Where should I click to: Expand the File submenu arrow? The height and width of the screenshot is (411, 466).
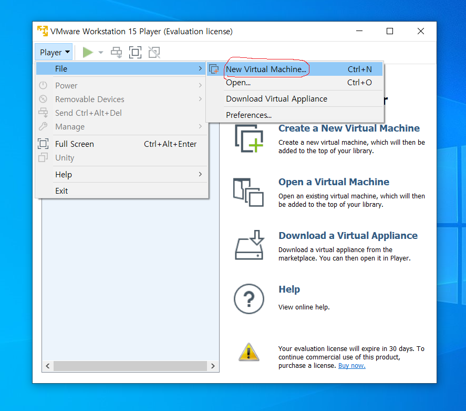200,69
